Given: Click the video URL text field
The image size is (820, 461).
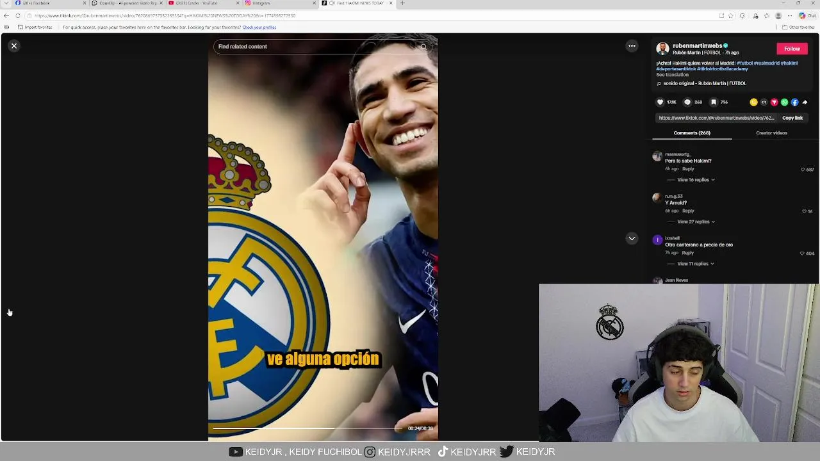Looking at the screenshot, I should pyautogui.click(x=716, y=118).
